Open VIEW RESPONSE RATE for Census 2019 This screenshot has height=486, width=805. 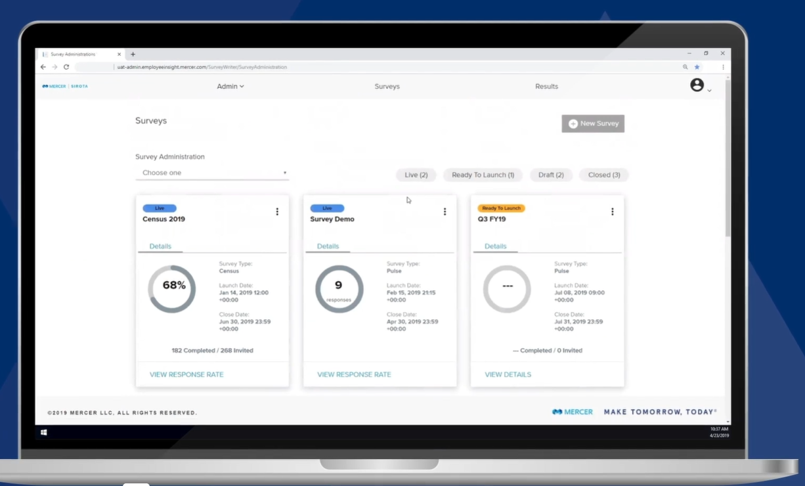click(186, 374)
